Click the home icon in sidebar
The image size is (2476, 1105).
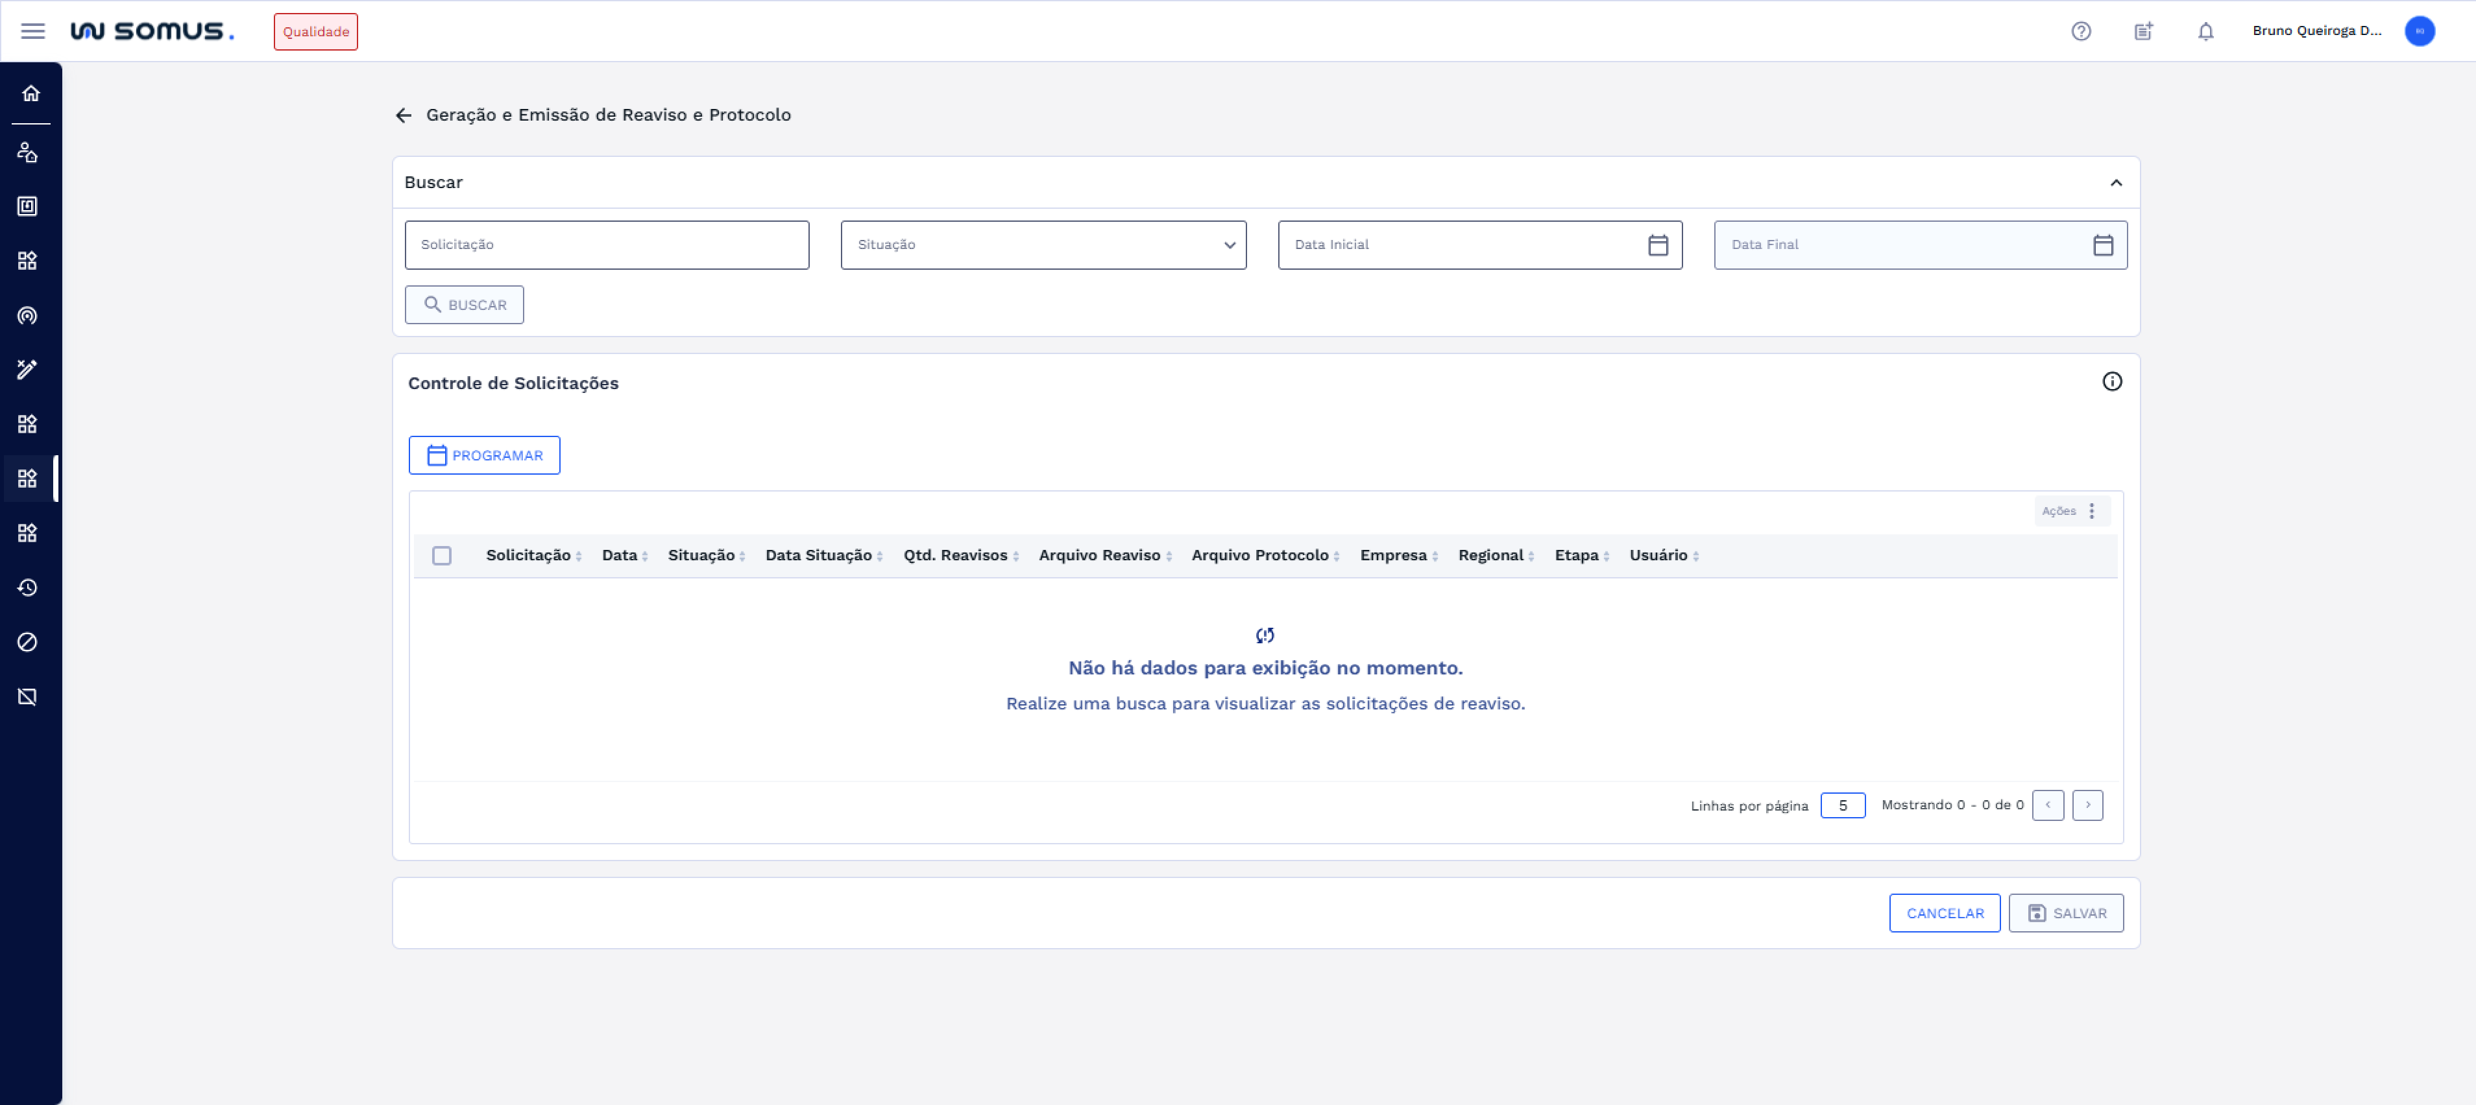30,93
